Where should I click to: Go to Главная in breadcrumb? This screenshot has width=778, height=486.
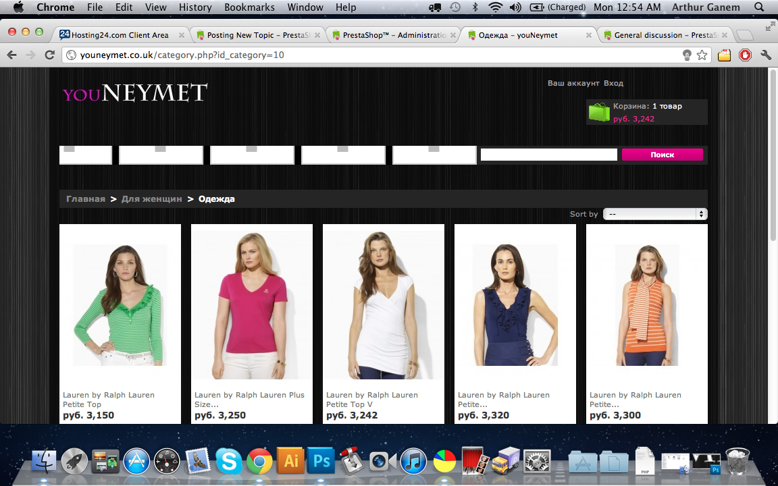click(85, 199)
